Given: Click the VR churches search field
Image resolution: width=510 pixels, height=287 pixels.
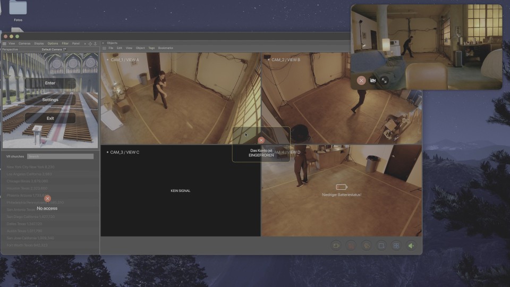Looking at the screenshot, I should pos(60,156).
